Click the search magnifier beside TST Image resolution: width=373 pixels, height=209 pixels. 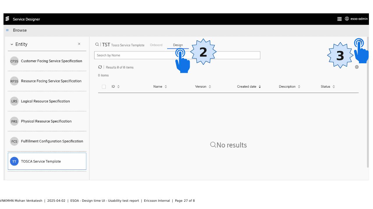(97, 45)
